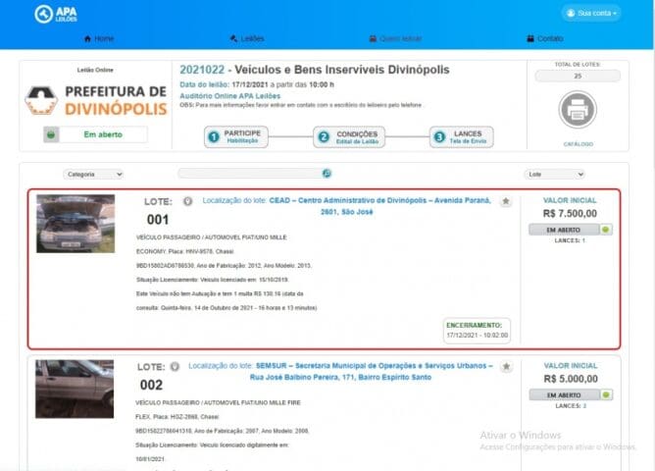Favorite lot 001 with star icon
Viewport: 655px width, 471px height.
pyautogui.click(x=506, y=201)
